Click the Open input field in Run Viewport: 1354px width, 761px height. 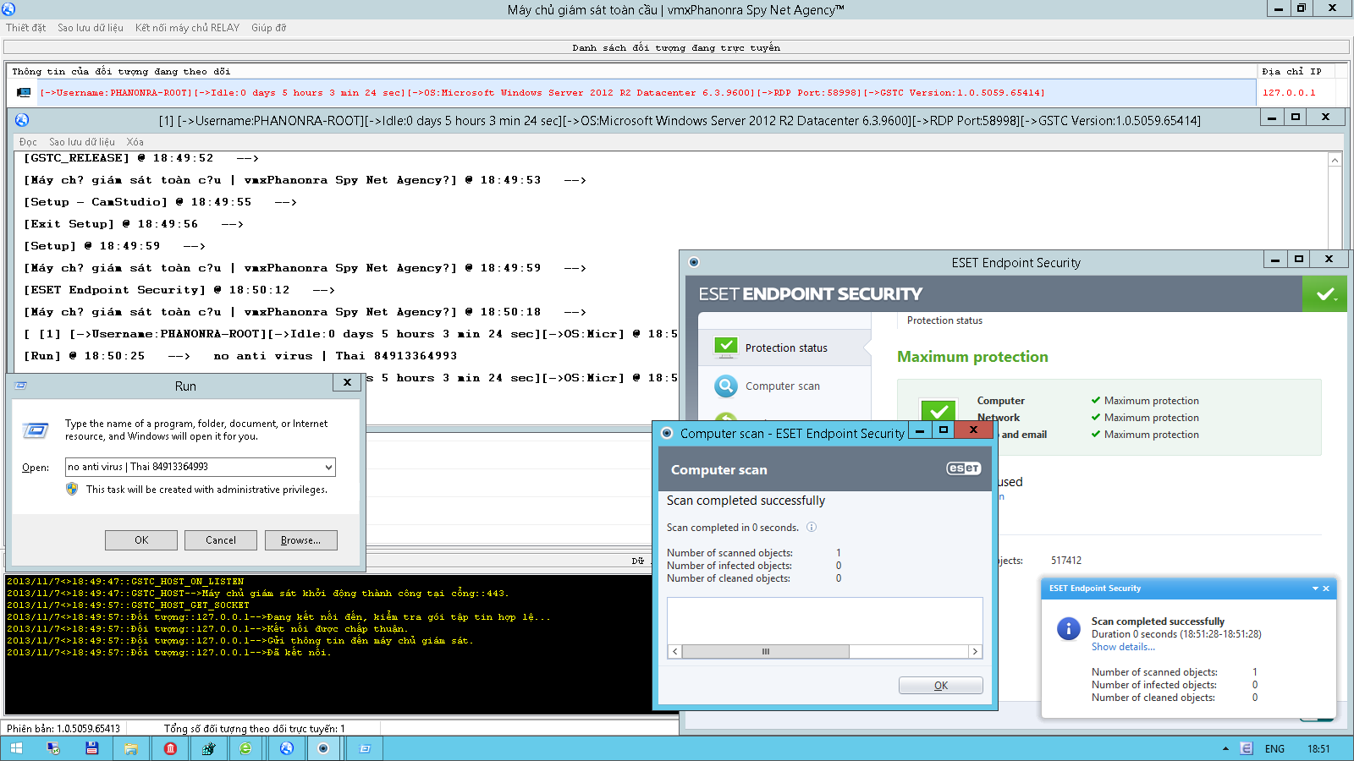tap(193, 467)
